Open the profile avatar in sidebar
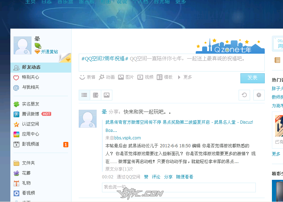 23,45
